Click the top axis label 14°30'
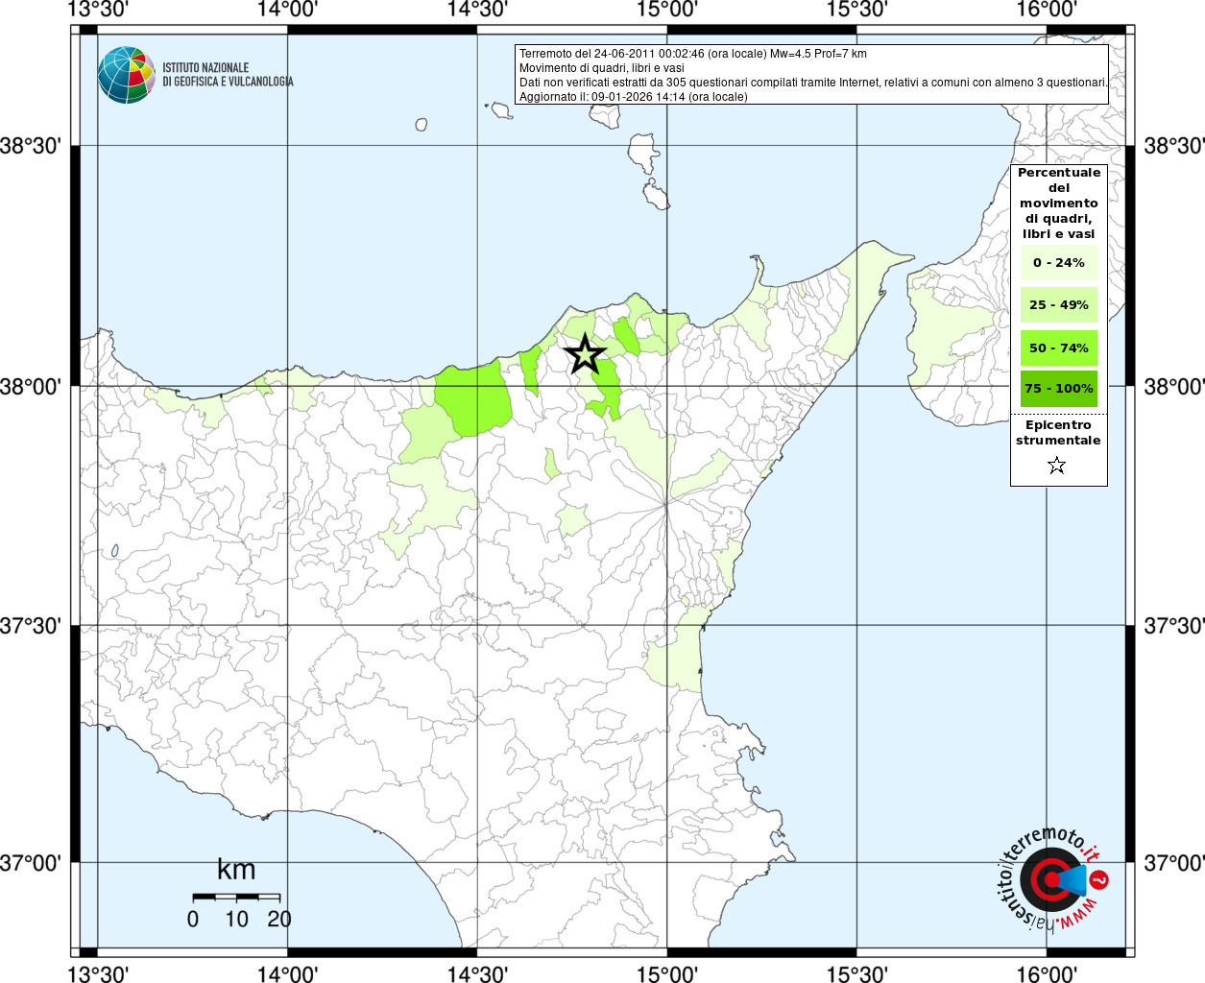The image size is (1205, 983). tap(477, 10)
